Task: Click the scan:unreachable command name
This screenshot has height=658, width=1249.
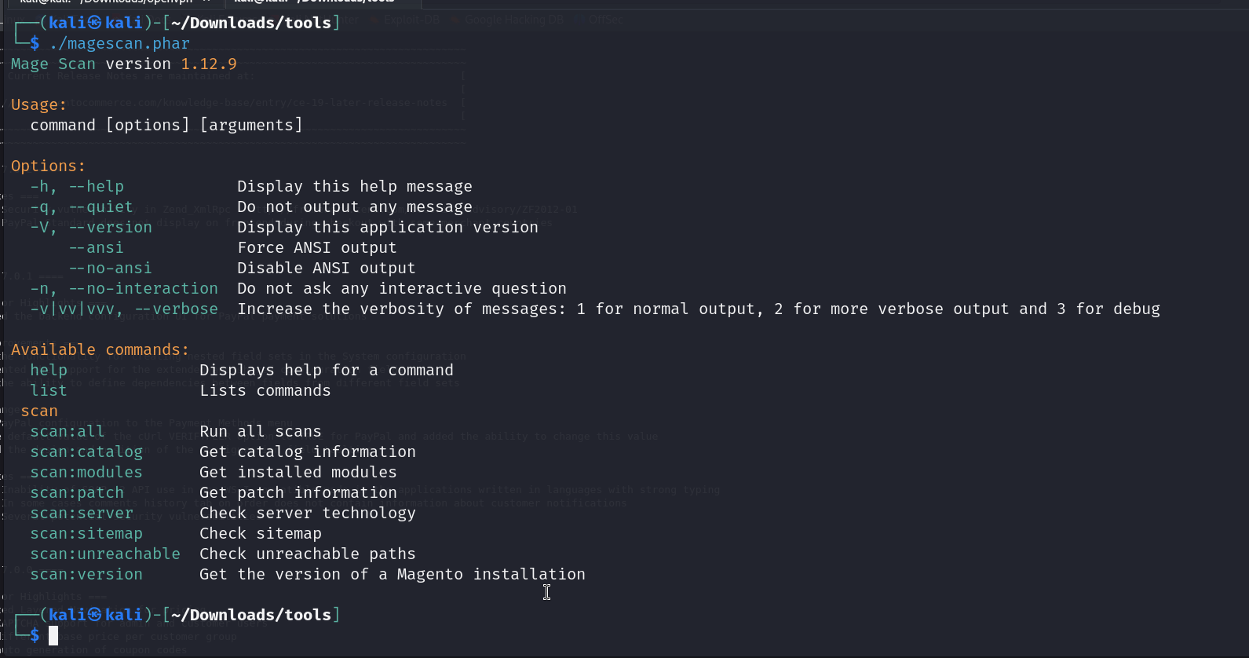Action: [x=105, y=554]
